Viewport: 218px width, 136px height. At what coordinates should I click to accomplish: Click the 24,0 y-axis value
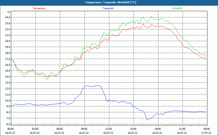[x=8, y=17]
